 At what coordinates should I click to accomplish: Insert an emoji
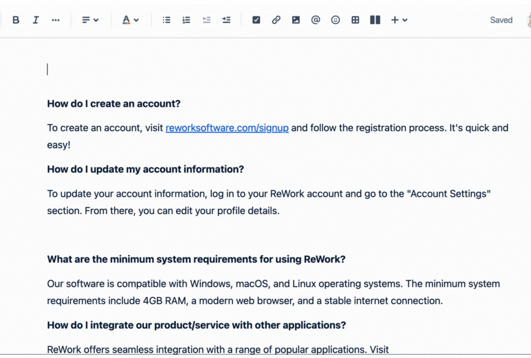pos(335,19)
